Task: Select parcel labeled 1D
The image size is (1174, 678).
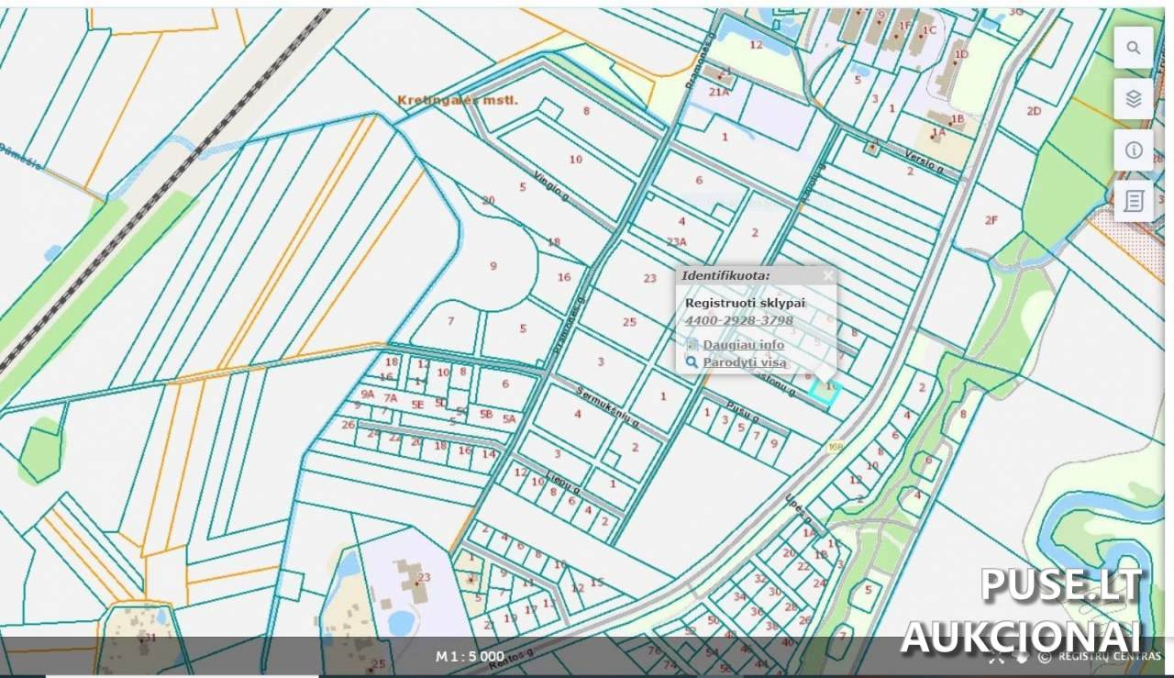Action: click(961, 54)
